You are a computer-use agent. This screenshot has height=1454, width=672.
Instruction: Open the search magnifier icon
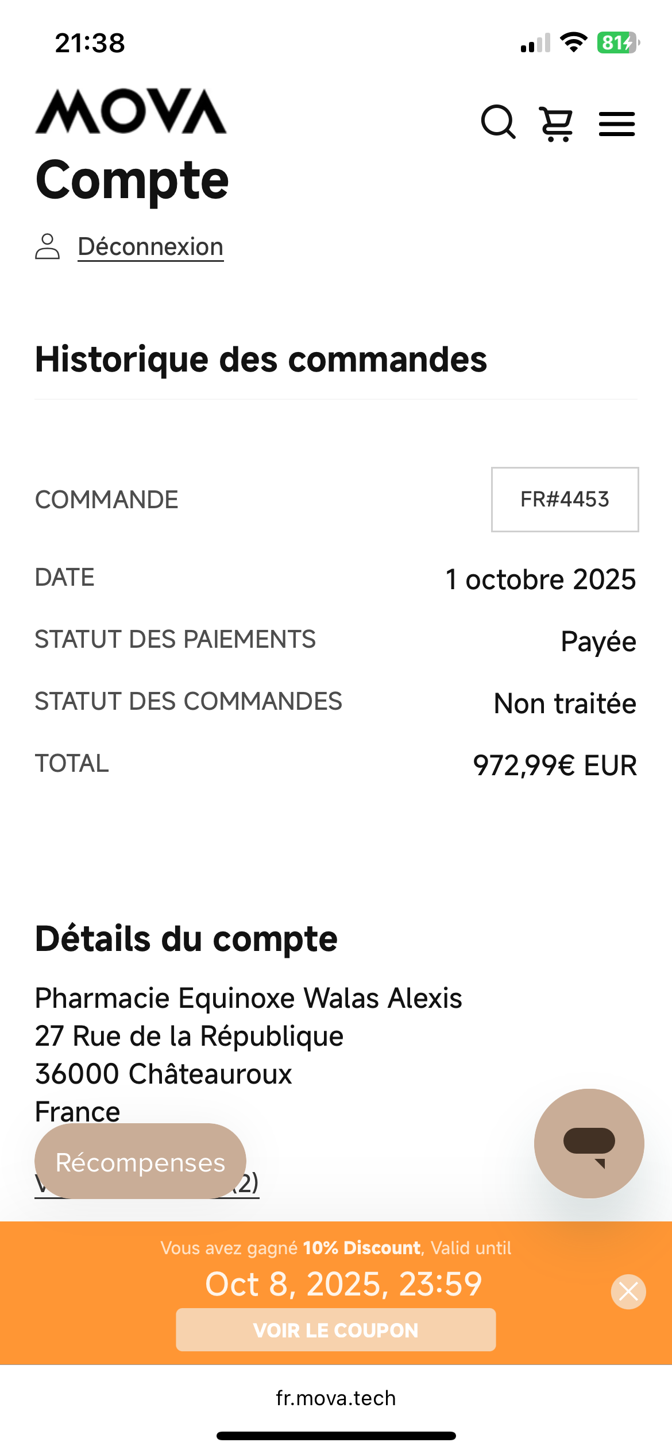pyautogui.click(x=498, y=122)
